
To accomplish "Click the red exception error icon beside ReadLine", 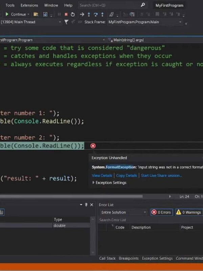I will pos(93,146).
